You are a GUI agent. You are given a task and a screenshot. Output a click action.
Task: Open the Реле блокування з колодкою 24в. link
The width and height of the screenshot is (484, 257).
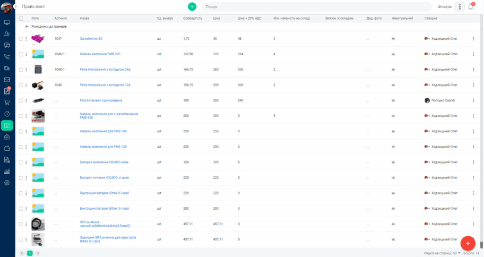105,69
